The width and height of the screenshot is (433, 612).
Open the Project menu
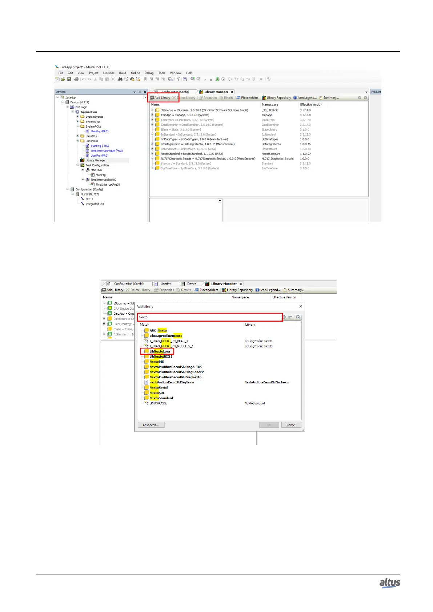pos(94,73)
